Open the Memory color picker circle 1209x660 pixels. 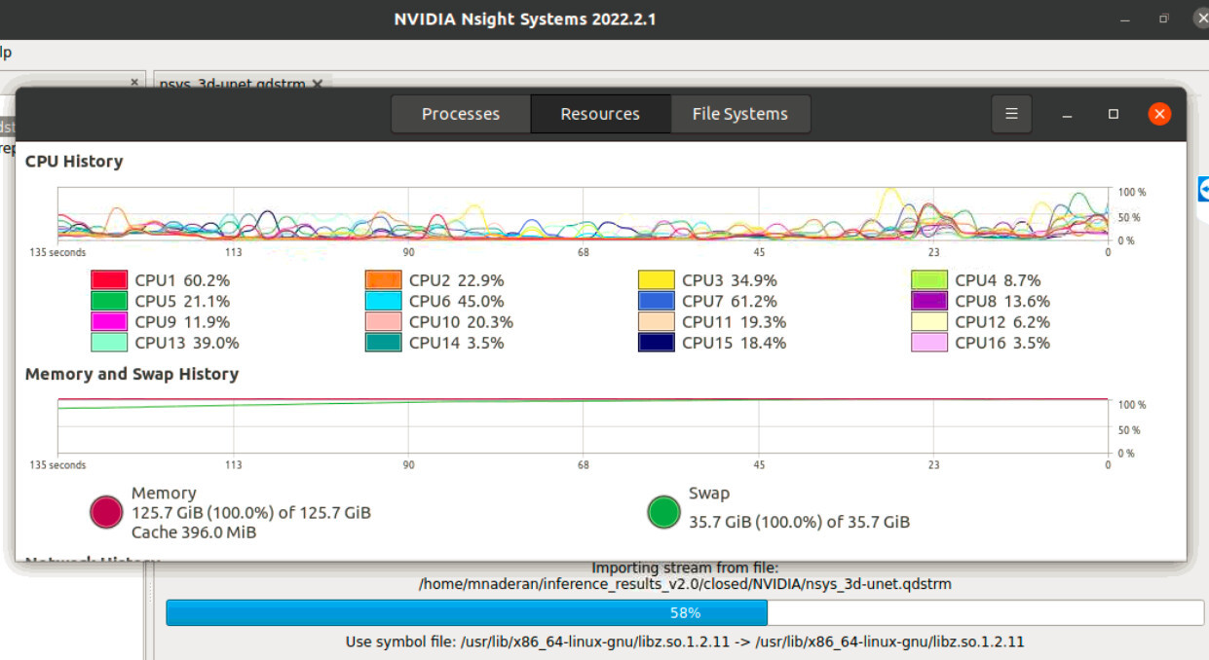[105, 512]
